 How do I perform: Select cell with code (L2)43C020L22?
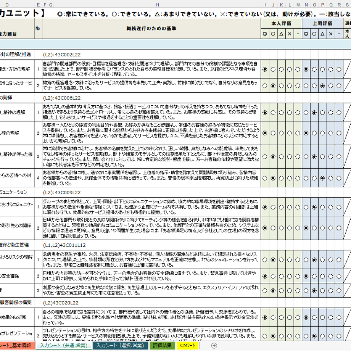pos(151,303)
